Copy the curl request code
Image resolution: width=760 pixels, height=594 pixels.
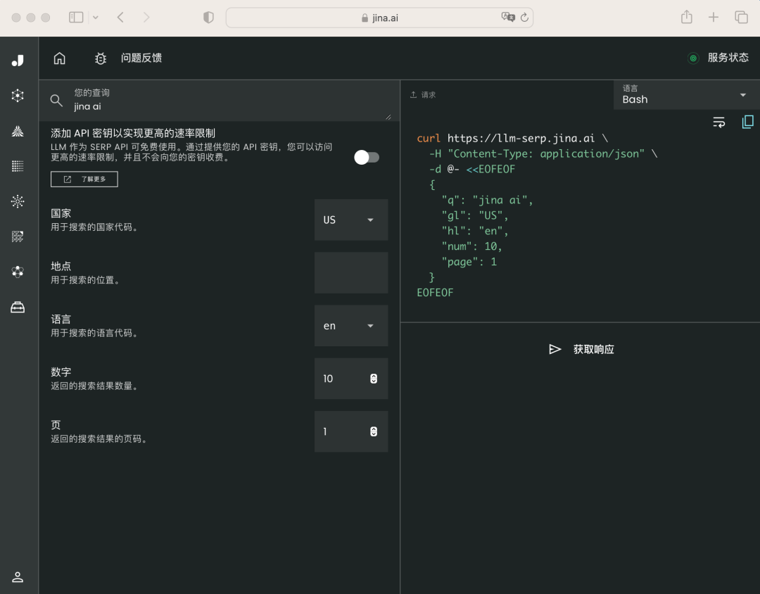click(x=747, y=122)
